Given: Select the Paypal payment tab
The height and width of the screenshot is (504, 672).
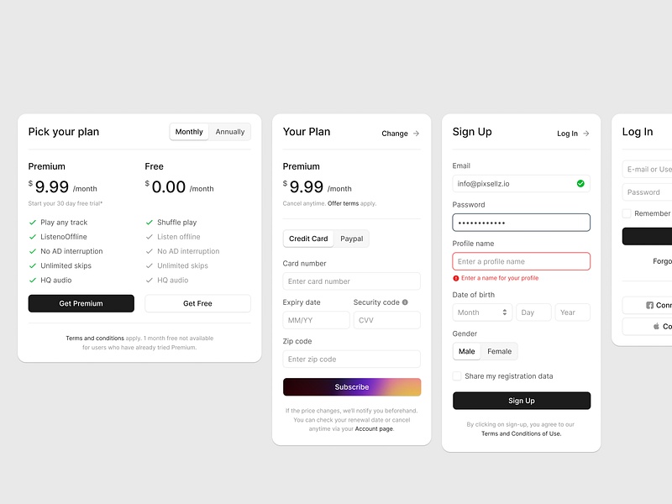Looking at the screenshot, I should pyautogui.click(x=352, y=239).
